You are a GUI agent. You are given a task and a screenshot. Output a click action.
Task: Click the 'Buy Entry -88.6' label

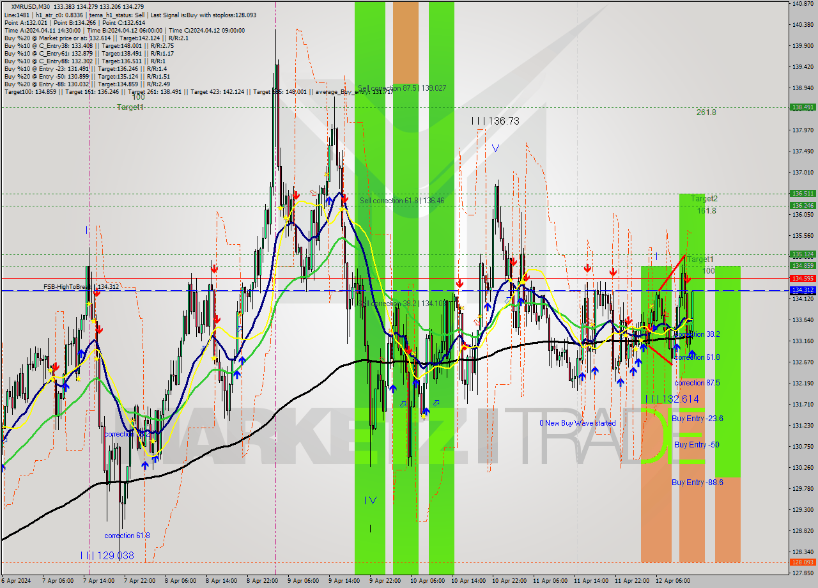pyautogui.click(x=697, y=482)
